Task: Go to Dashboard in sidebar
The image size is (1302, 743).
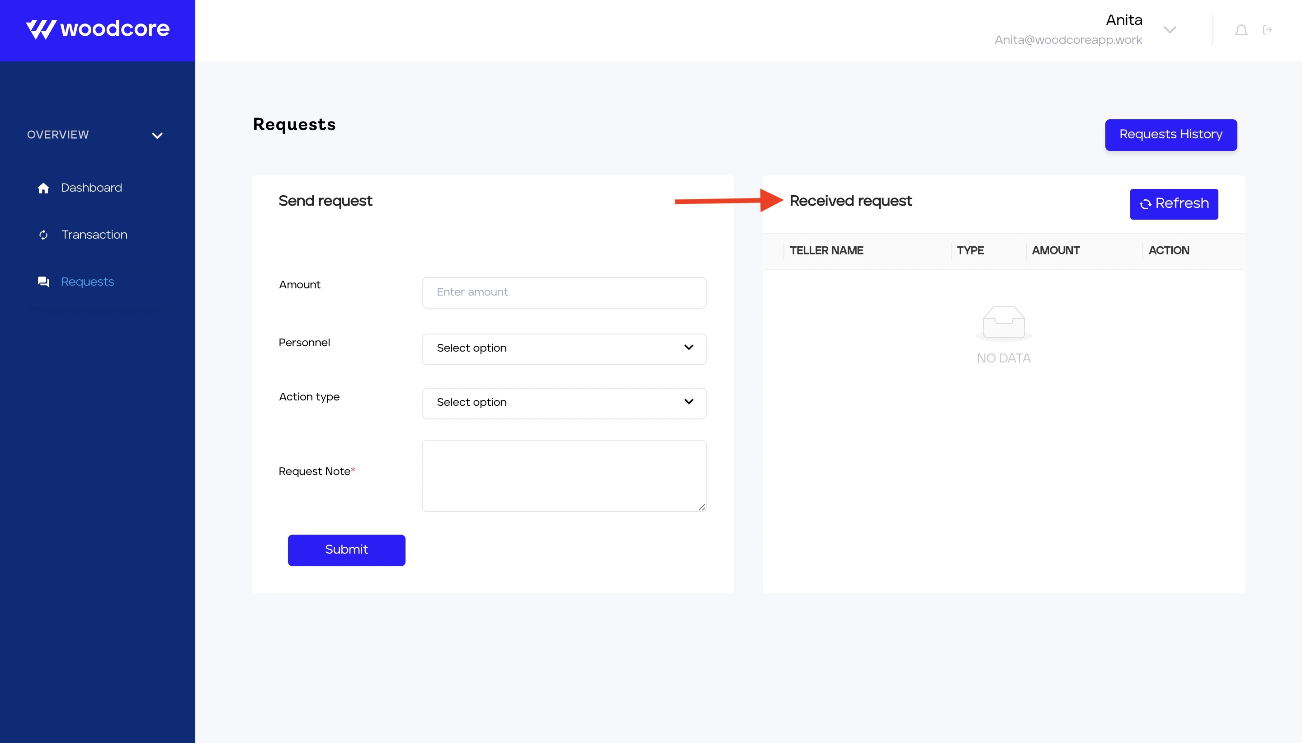Action: point(91,188)
